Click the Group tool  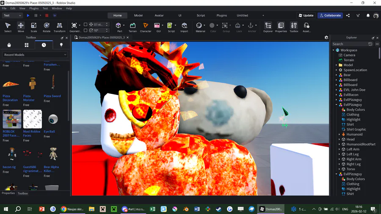coord(225,25)
